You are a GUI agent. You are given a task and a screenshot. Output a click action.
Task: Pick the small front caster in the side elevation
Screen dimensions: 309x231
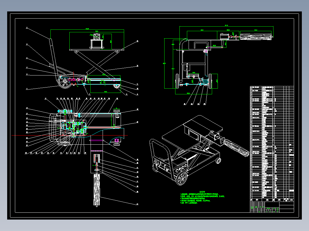tap(117, 86)
